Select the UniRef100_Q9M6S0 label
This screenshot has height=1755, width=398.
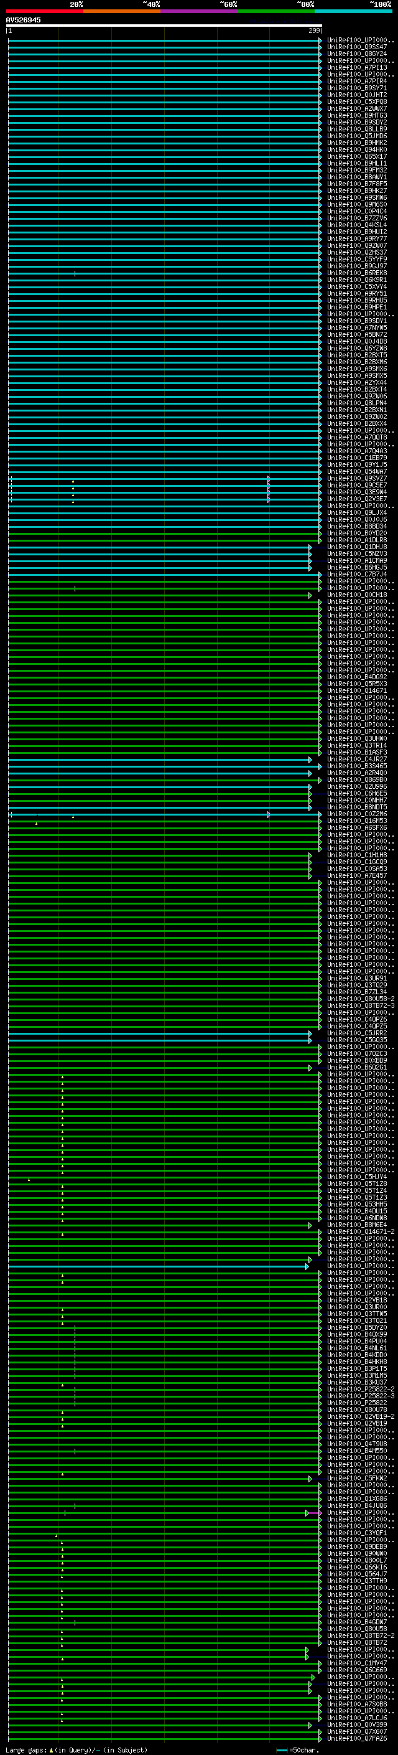pyautogui.click(x=357, y=204)
